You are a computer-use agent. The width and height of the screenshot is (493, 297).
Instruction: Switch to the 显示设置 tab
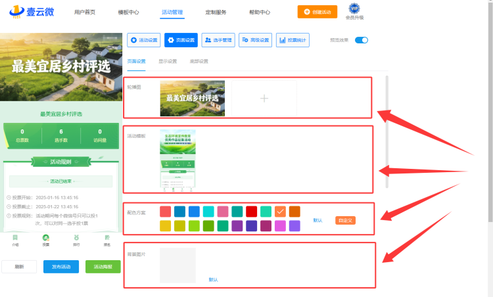click(168, 61)
